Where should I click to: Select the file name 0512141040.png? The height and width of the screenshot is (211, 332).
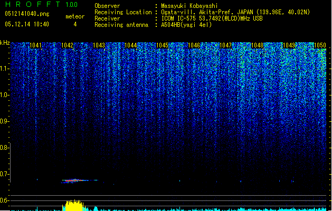tap(27, 14)
